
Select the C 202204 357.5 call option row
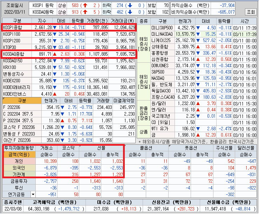69,114
